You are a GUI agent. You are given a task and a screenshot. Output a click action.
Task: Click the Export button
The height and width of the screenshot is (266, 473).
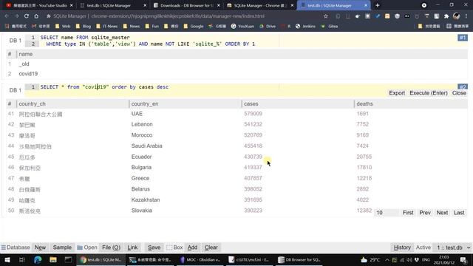[x=397, y=93]
